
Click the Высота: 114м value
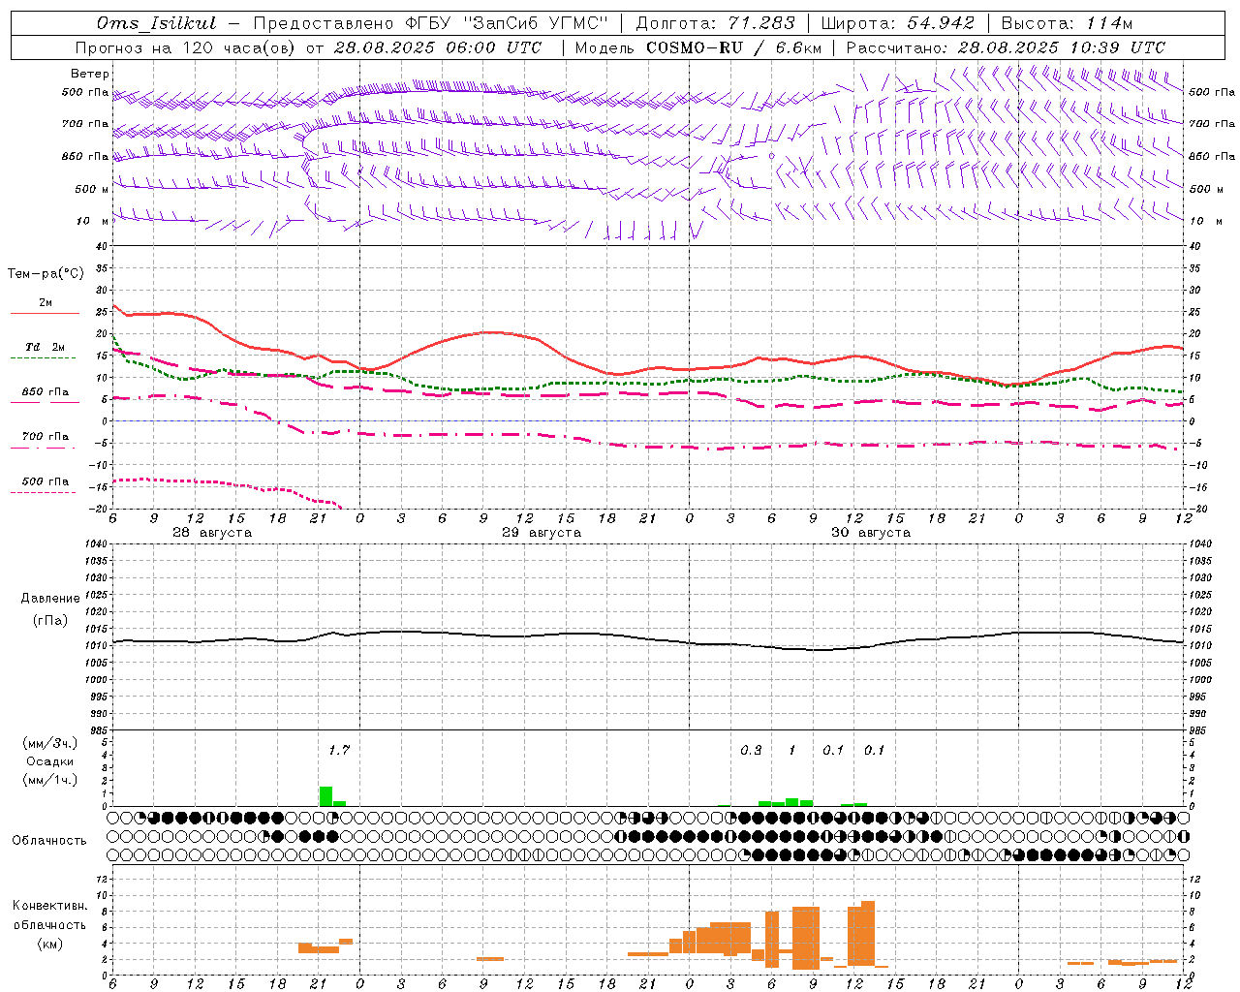click(1067, 23)
